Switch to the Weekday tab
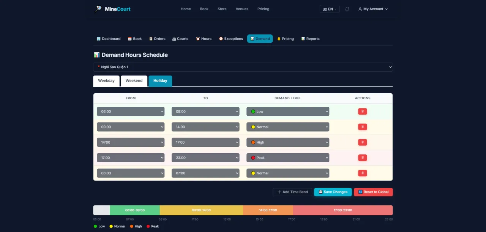The height and width of the screenshot is (232, 486). pyautogui.click(x=106, y=81)
